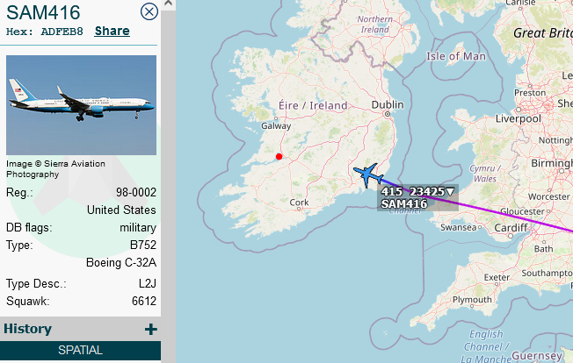Viewport: 573px width, 363px height.
Task: Click the Éire / Ireland map label
Action: [313, 106]
